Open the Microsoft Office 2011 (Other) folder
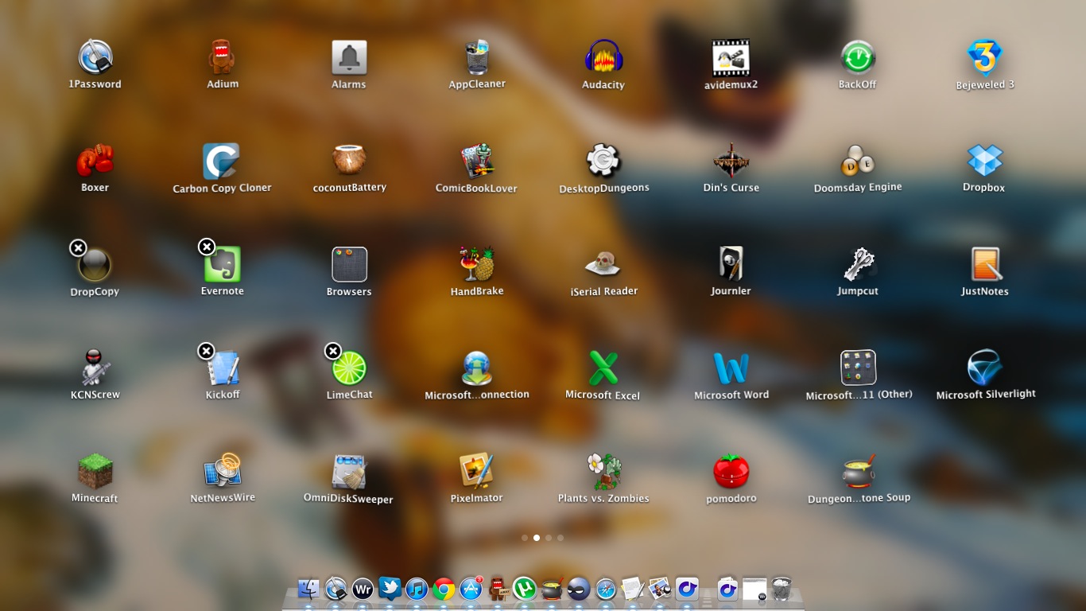This screenshot has height=611, width=1086. (858, 368)
